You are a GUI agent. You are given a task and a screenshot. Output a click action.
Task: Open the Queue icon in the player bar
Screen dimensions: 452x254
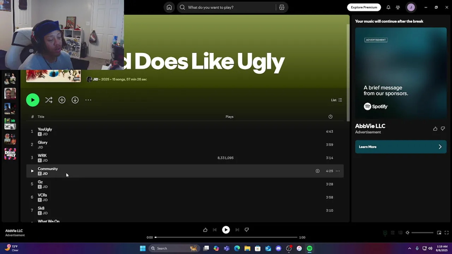pyautogui.click(x=392, y=233)
